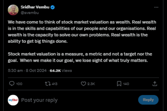Click the 140 bookmarks count
The width and height of the screenshot is (167, 111).
pos(126,84)
